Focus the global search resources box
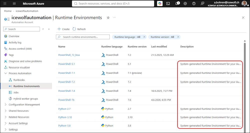The height and width of the screenshot is (133, 250). click(x=113, y=3)
